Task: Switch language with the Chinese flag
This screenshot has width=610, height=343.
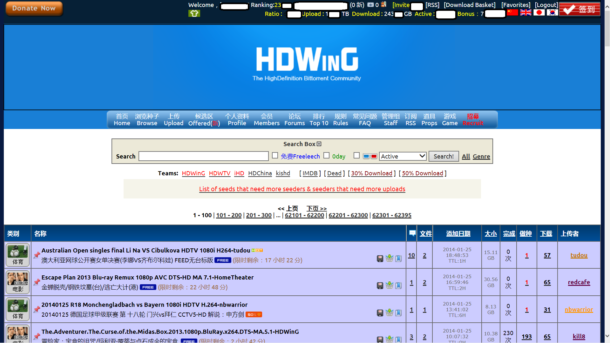Action: click(x=512, y=13)
